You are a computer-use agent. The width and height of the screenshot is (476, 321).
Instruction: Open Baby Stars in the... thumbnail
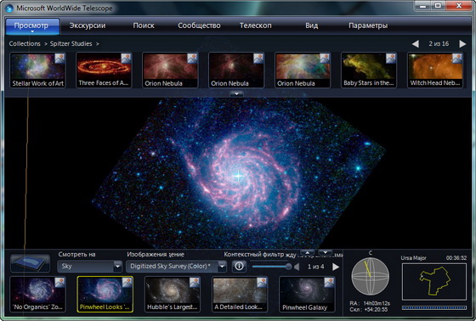369,70
